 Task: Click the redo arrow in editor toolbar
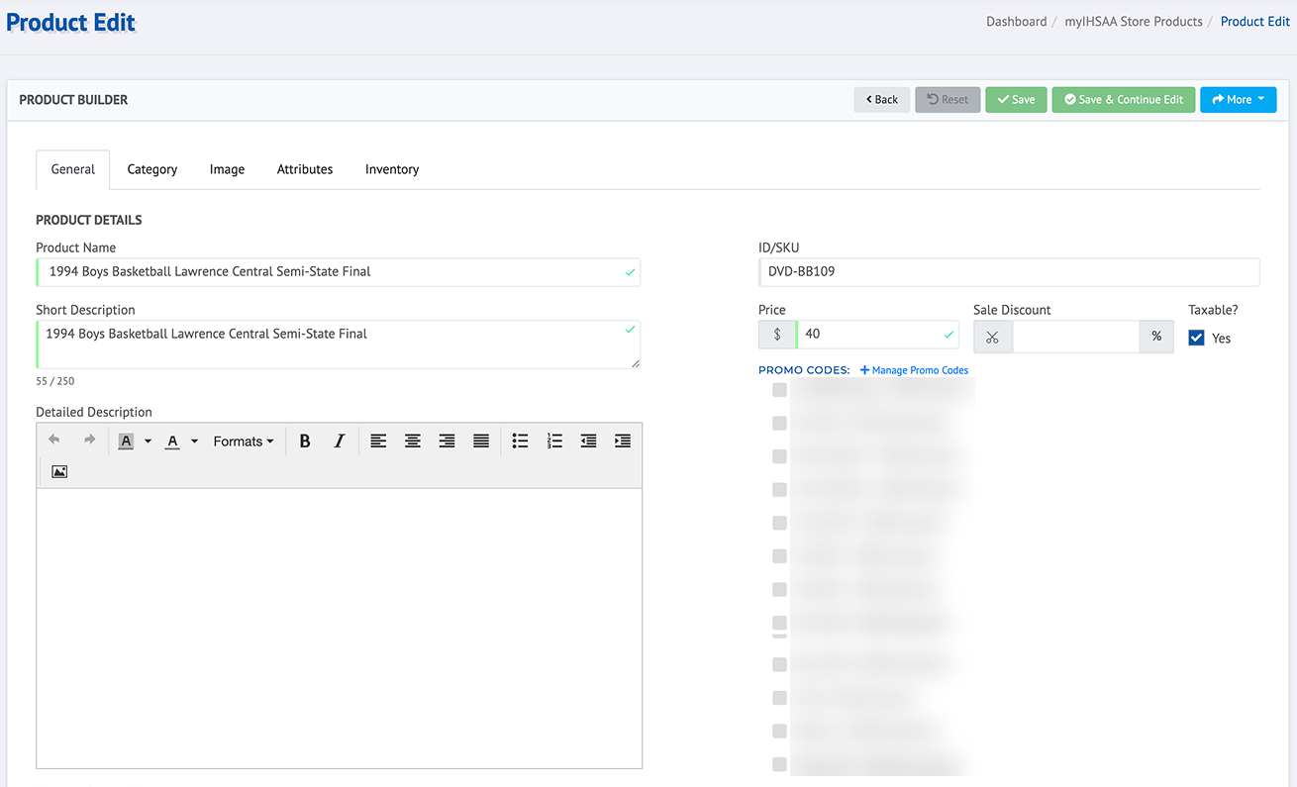pyautogui.click(x=89, y=441)
